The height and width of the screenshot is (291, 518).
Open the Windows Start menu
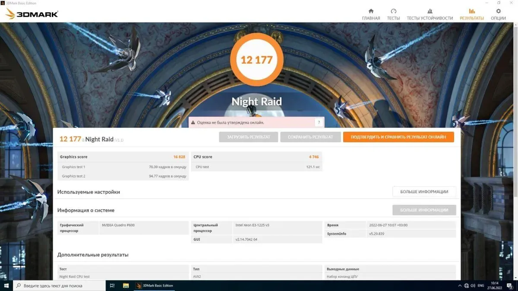[x=6, y=285]
